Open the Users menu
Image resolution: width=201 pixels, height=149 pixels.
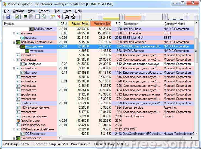click(67, 11)
